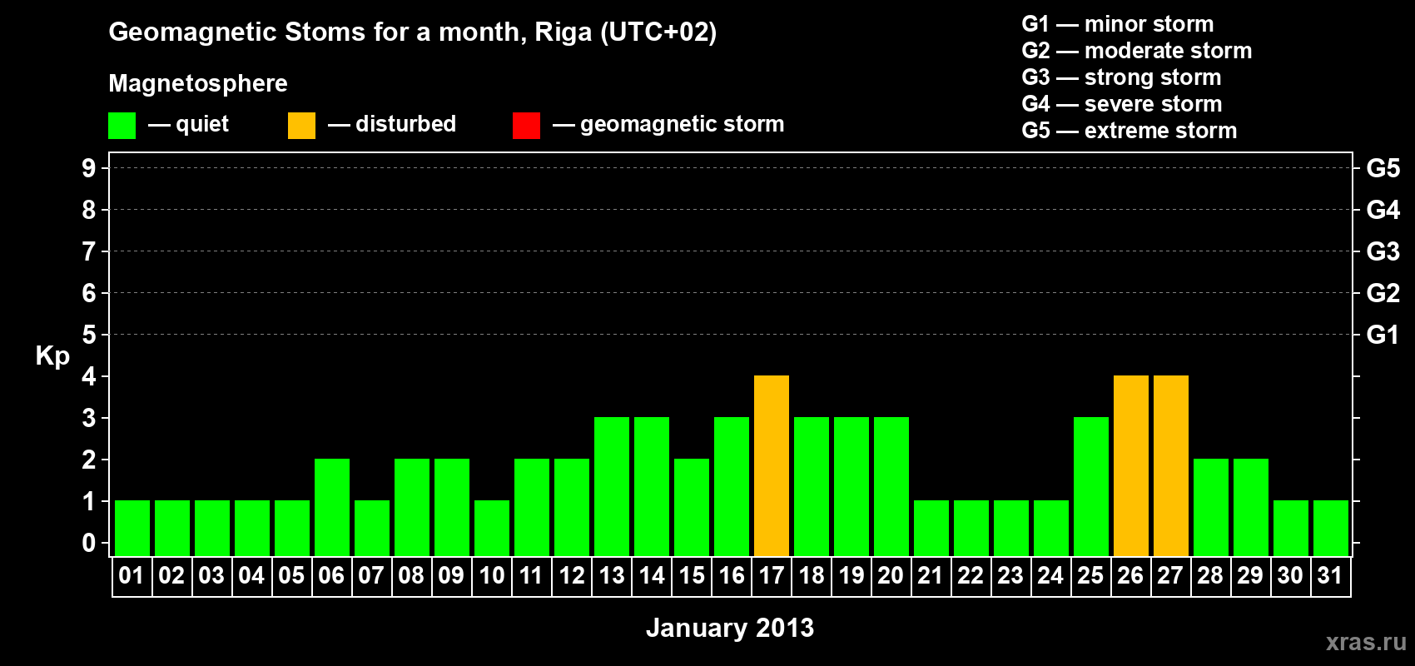
Task: Click the '— disturbed' legend label
Action: pyautogui.click(x=392, y=124)
